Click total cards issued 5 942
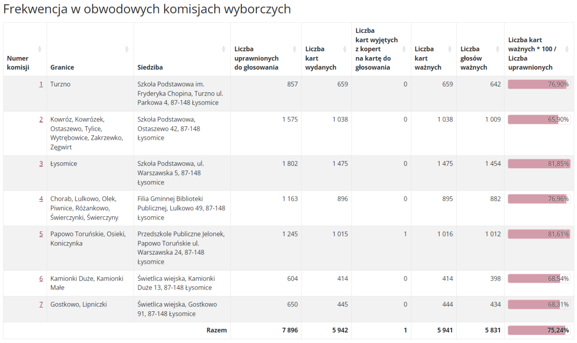Viewport: 577px width, 343px height. pyautogui.click(x=339, y=331)
